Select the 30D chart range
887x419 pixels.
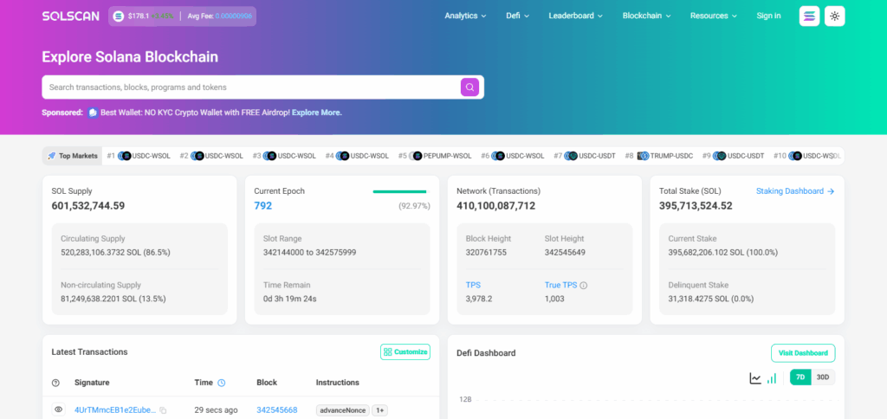pyautogui.click(x=823, y=377)
